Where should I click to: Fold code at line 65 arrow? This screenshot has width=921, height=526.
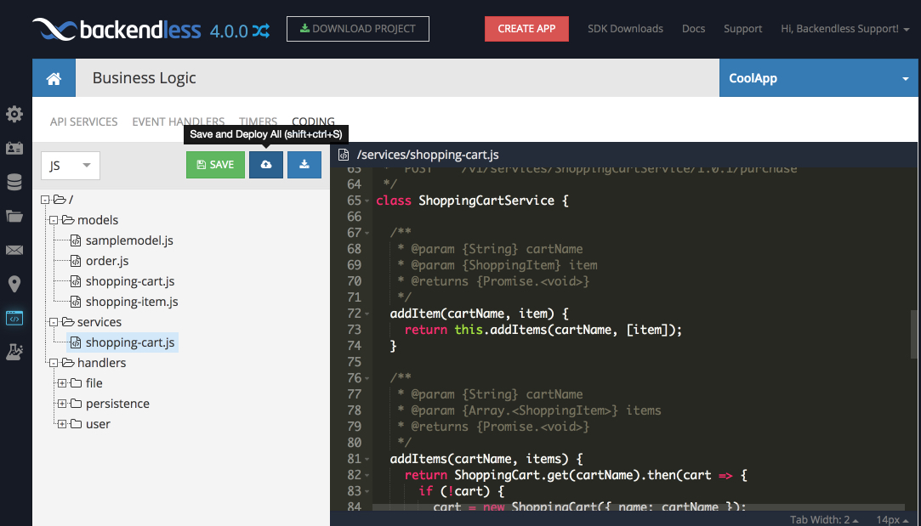pos(367,201)
